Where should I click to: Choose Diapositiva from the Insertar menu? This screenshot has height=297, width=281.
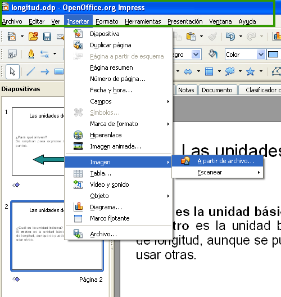119,34
